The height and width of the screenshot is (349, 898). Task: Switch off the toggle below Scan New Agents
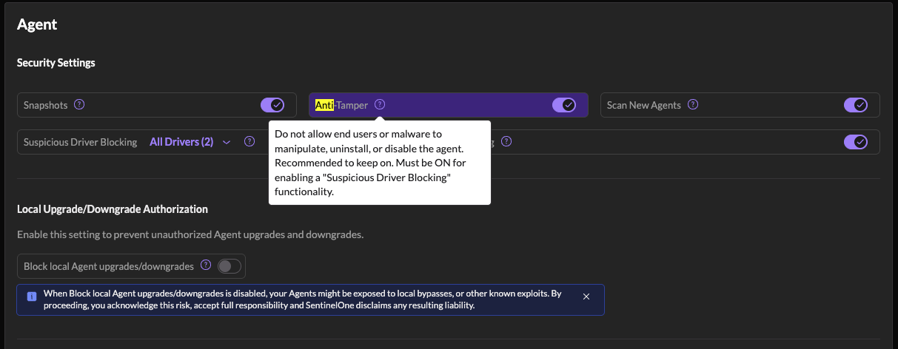[856, 142]
